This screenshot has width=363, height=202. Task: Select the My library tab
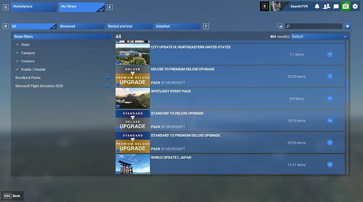click(x=82, y=7)
